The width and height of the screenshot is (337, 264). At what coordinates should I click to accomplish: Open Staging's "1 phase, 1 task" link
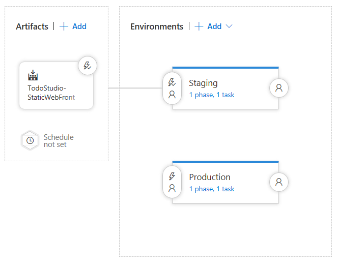click(x=212, y=95)
